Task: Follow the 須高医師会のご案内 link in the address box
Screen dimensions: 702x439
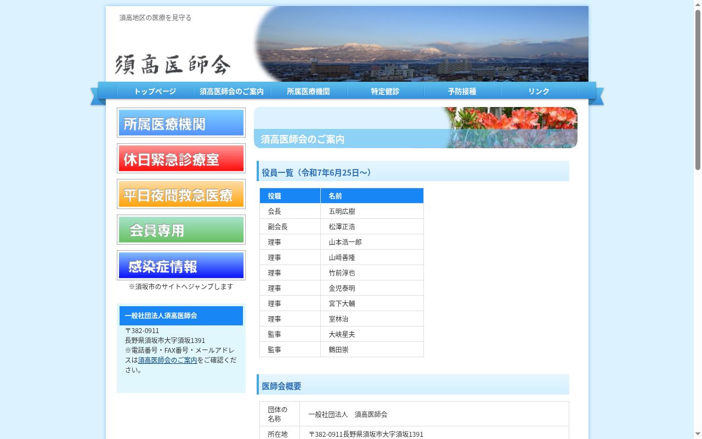Action: click(x=167, y=360)
